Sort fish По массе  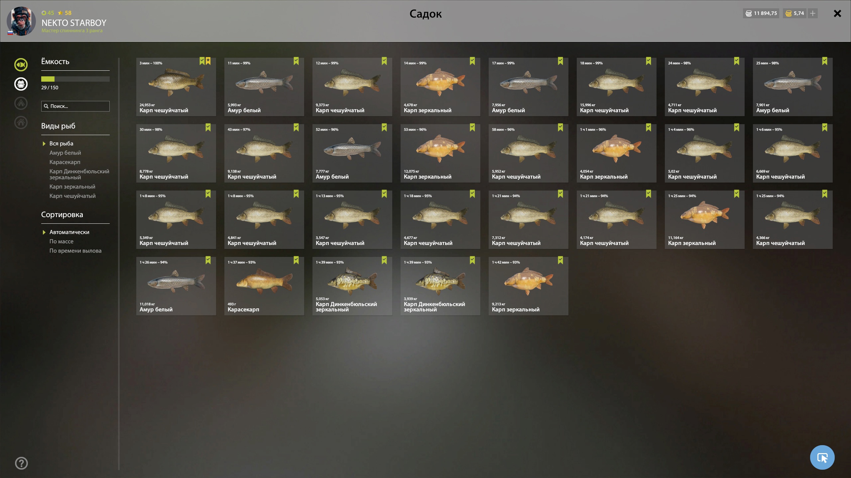click(x=61, y=241)
